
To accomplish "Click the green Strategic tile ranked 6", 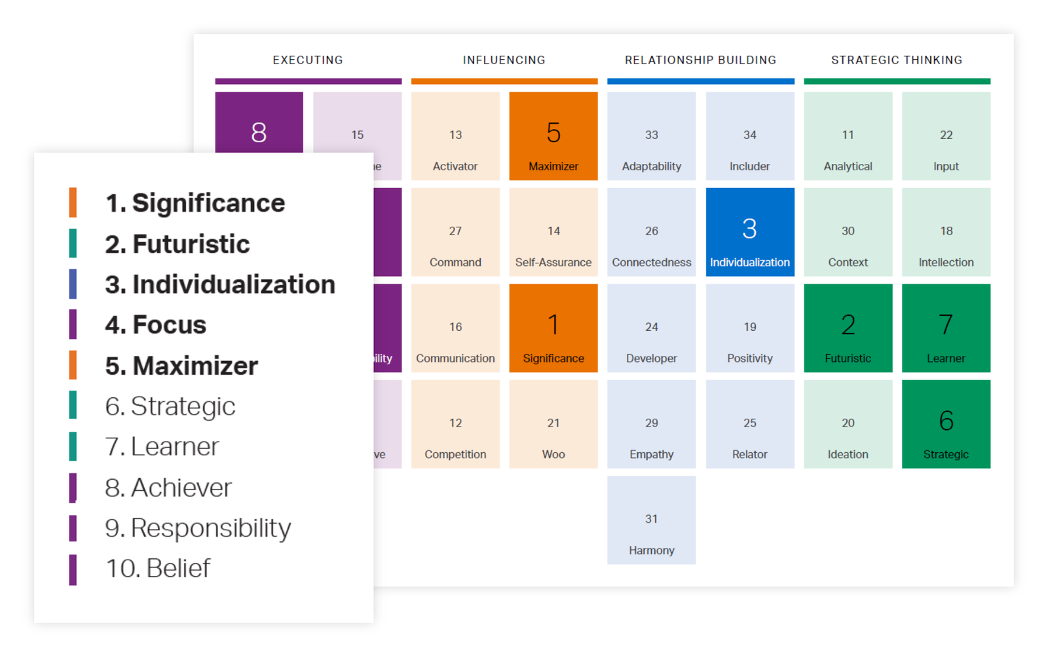I will (945, 424).
